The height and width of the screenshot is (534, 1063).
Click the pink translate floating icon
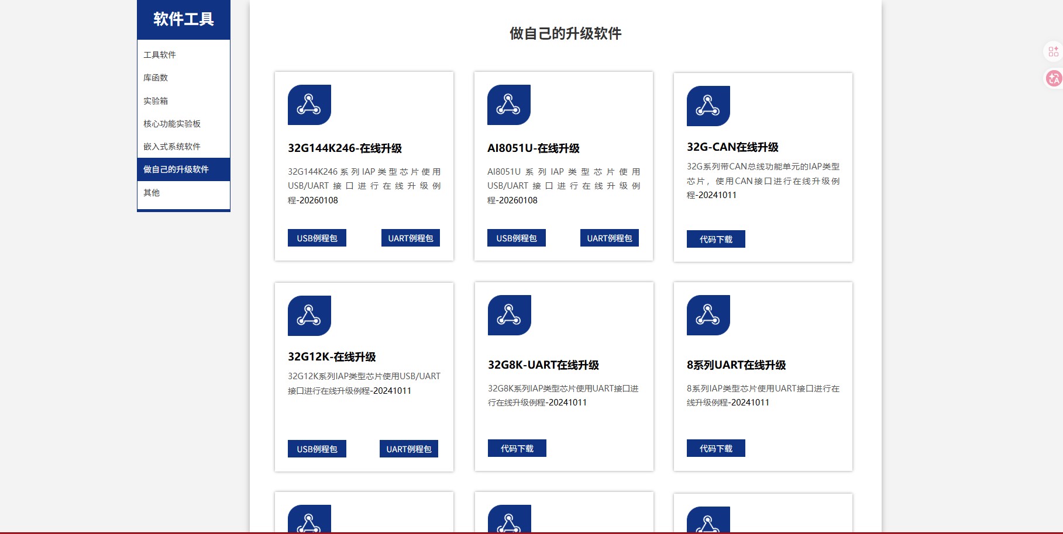(1054, 78)
